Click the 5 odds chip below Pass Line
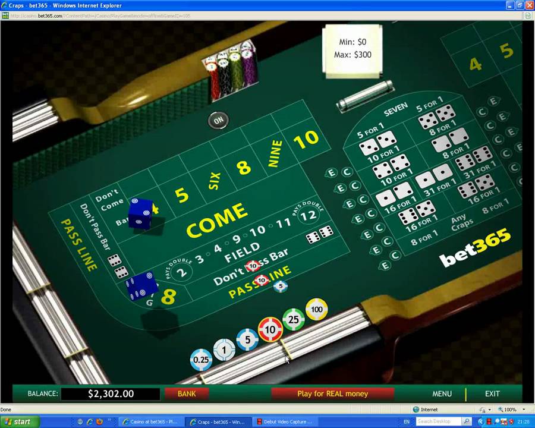 (281, 286)
